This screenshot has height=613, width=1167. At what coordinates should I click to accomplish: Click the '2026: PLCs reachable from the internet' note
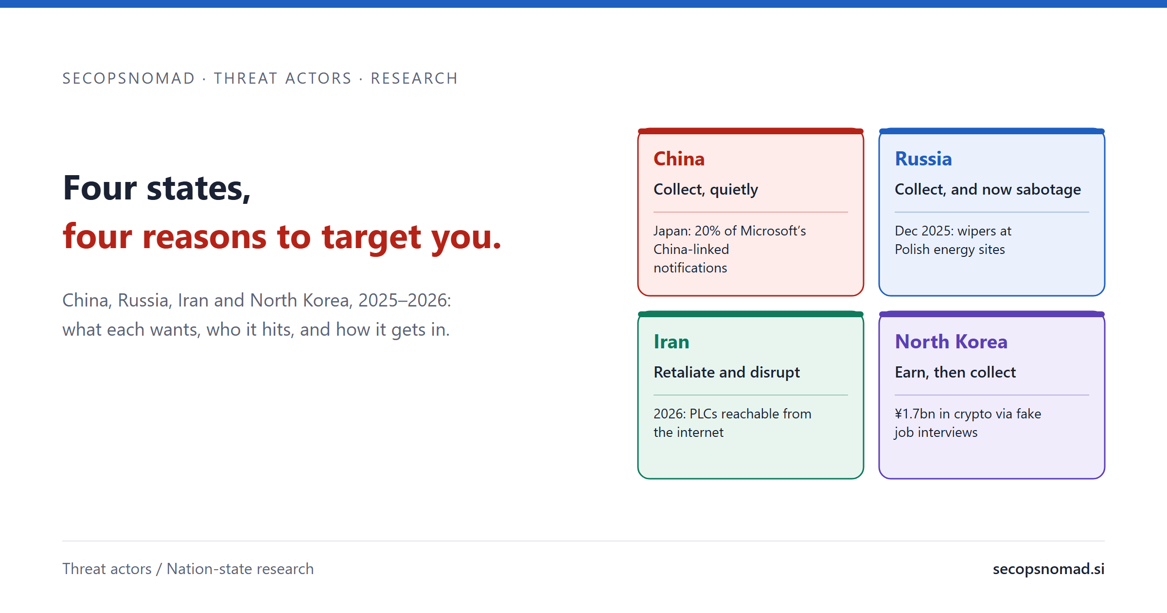tap(732, 423)
